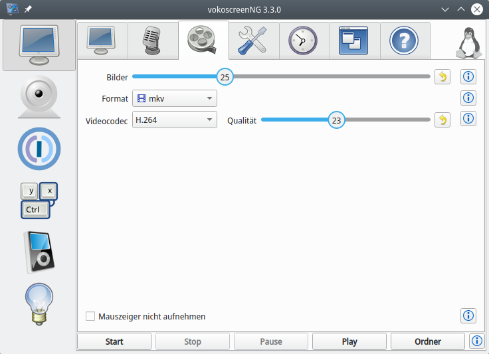This screenshot has height=354, width=489.
Task: Enable Mauszeiger nicht aufnehmen checkbox
Action: (90, 316)
